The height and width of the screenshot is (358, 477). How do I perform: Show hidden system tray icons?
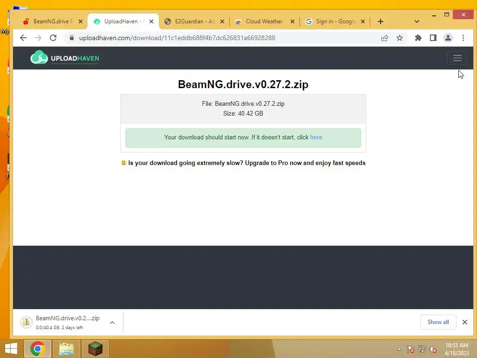click(x=399, y=349)
